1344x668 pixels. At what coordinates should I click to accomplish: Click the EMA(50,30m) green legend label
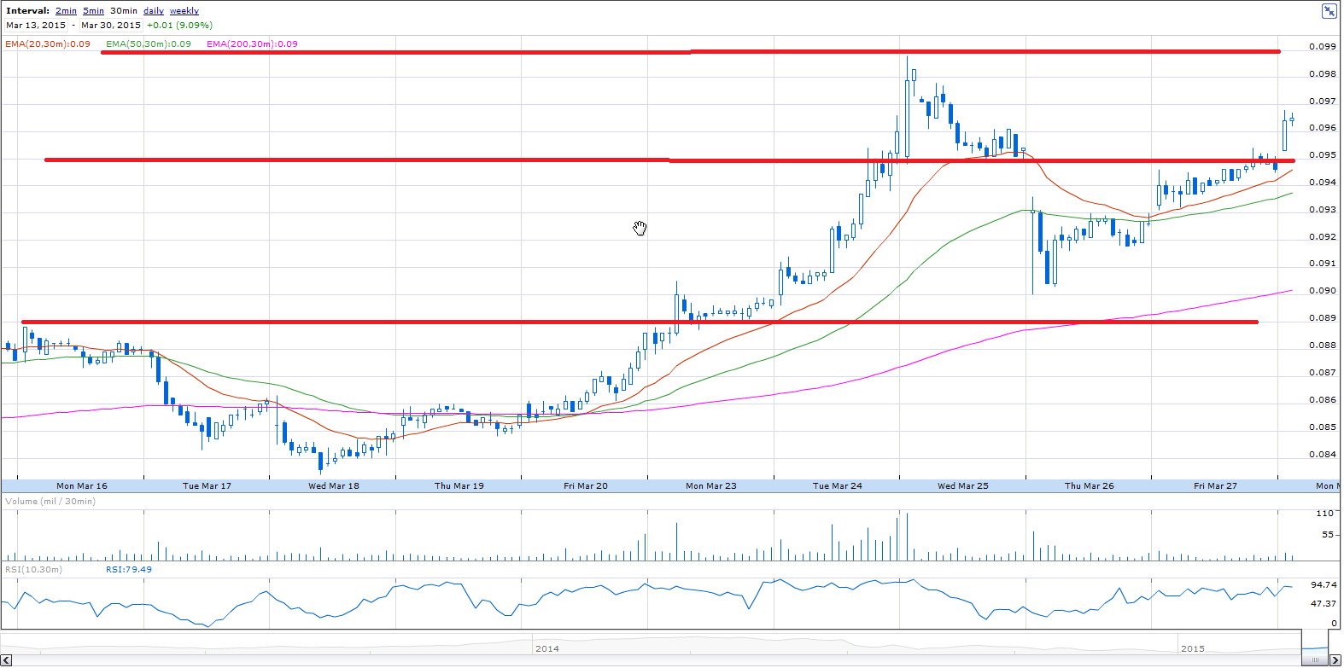149,44
